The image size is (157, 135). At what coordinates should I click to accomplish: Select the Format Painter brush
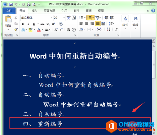[16, 30]
